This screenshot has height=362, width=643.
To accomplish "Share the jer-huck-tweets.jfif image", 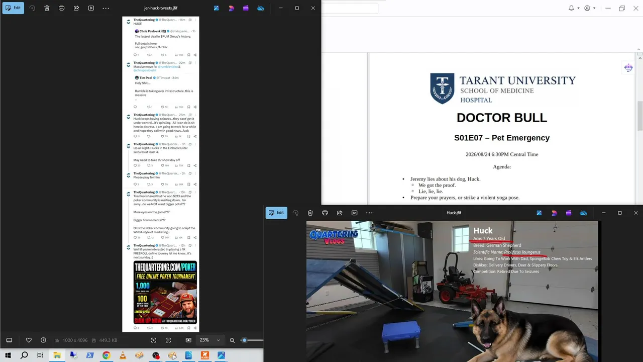I will click(x=76, y=8).
